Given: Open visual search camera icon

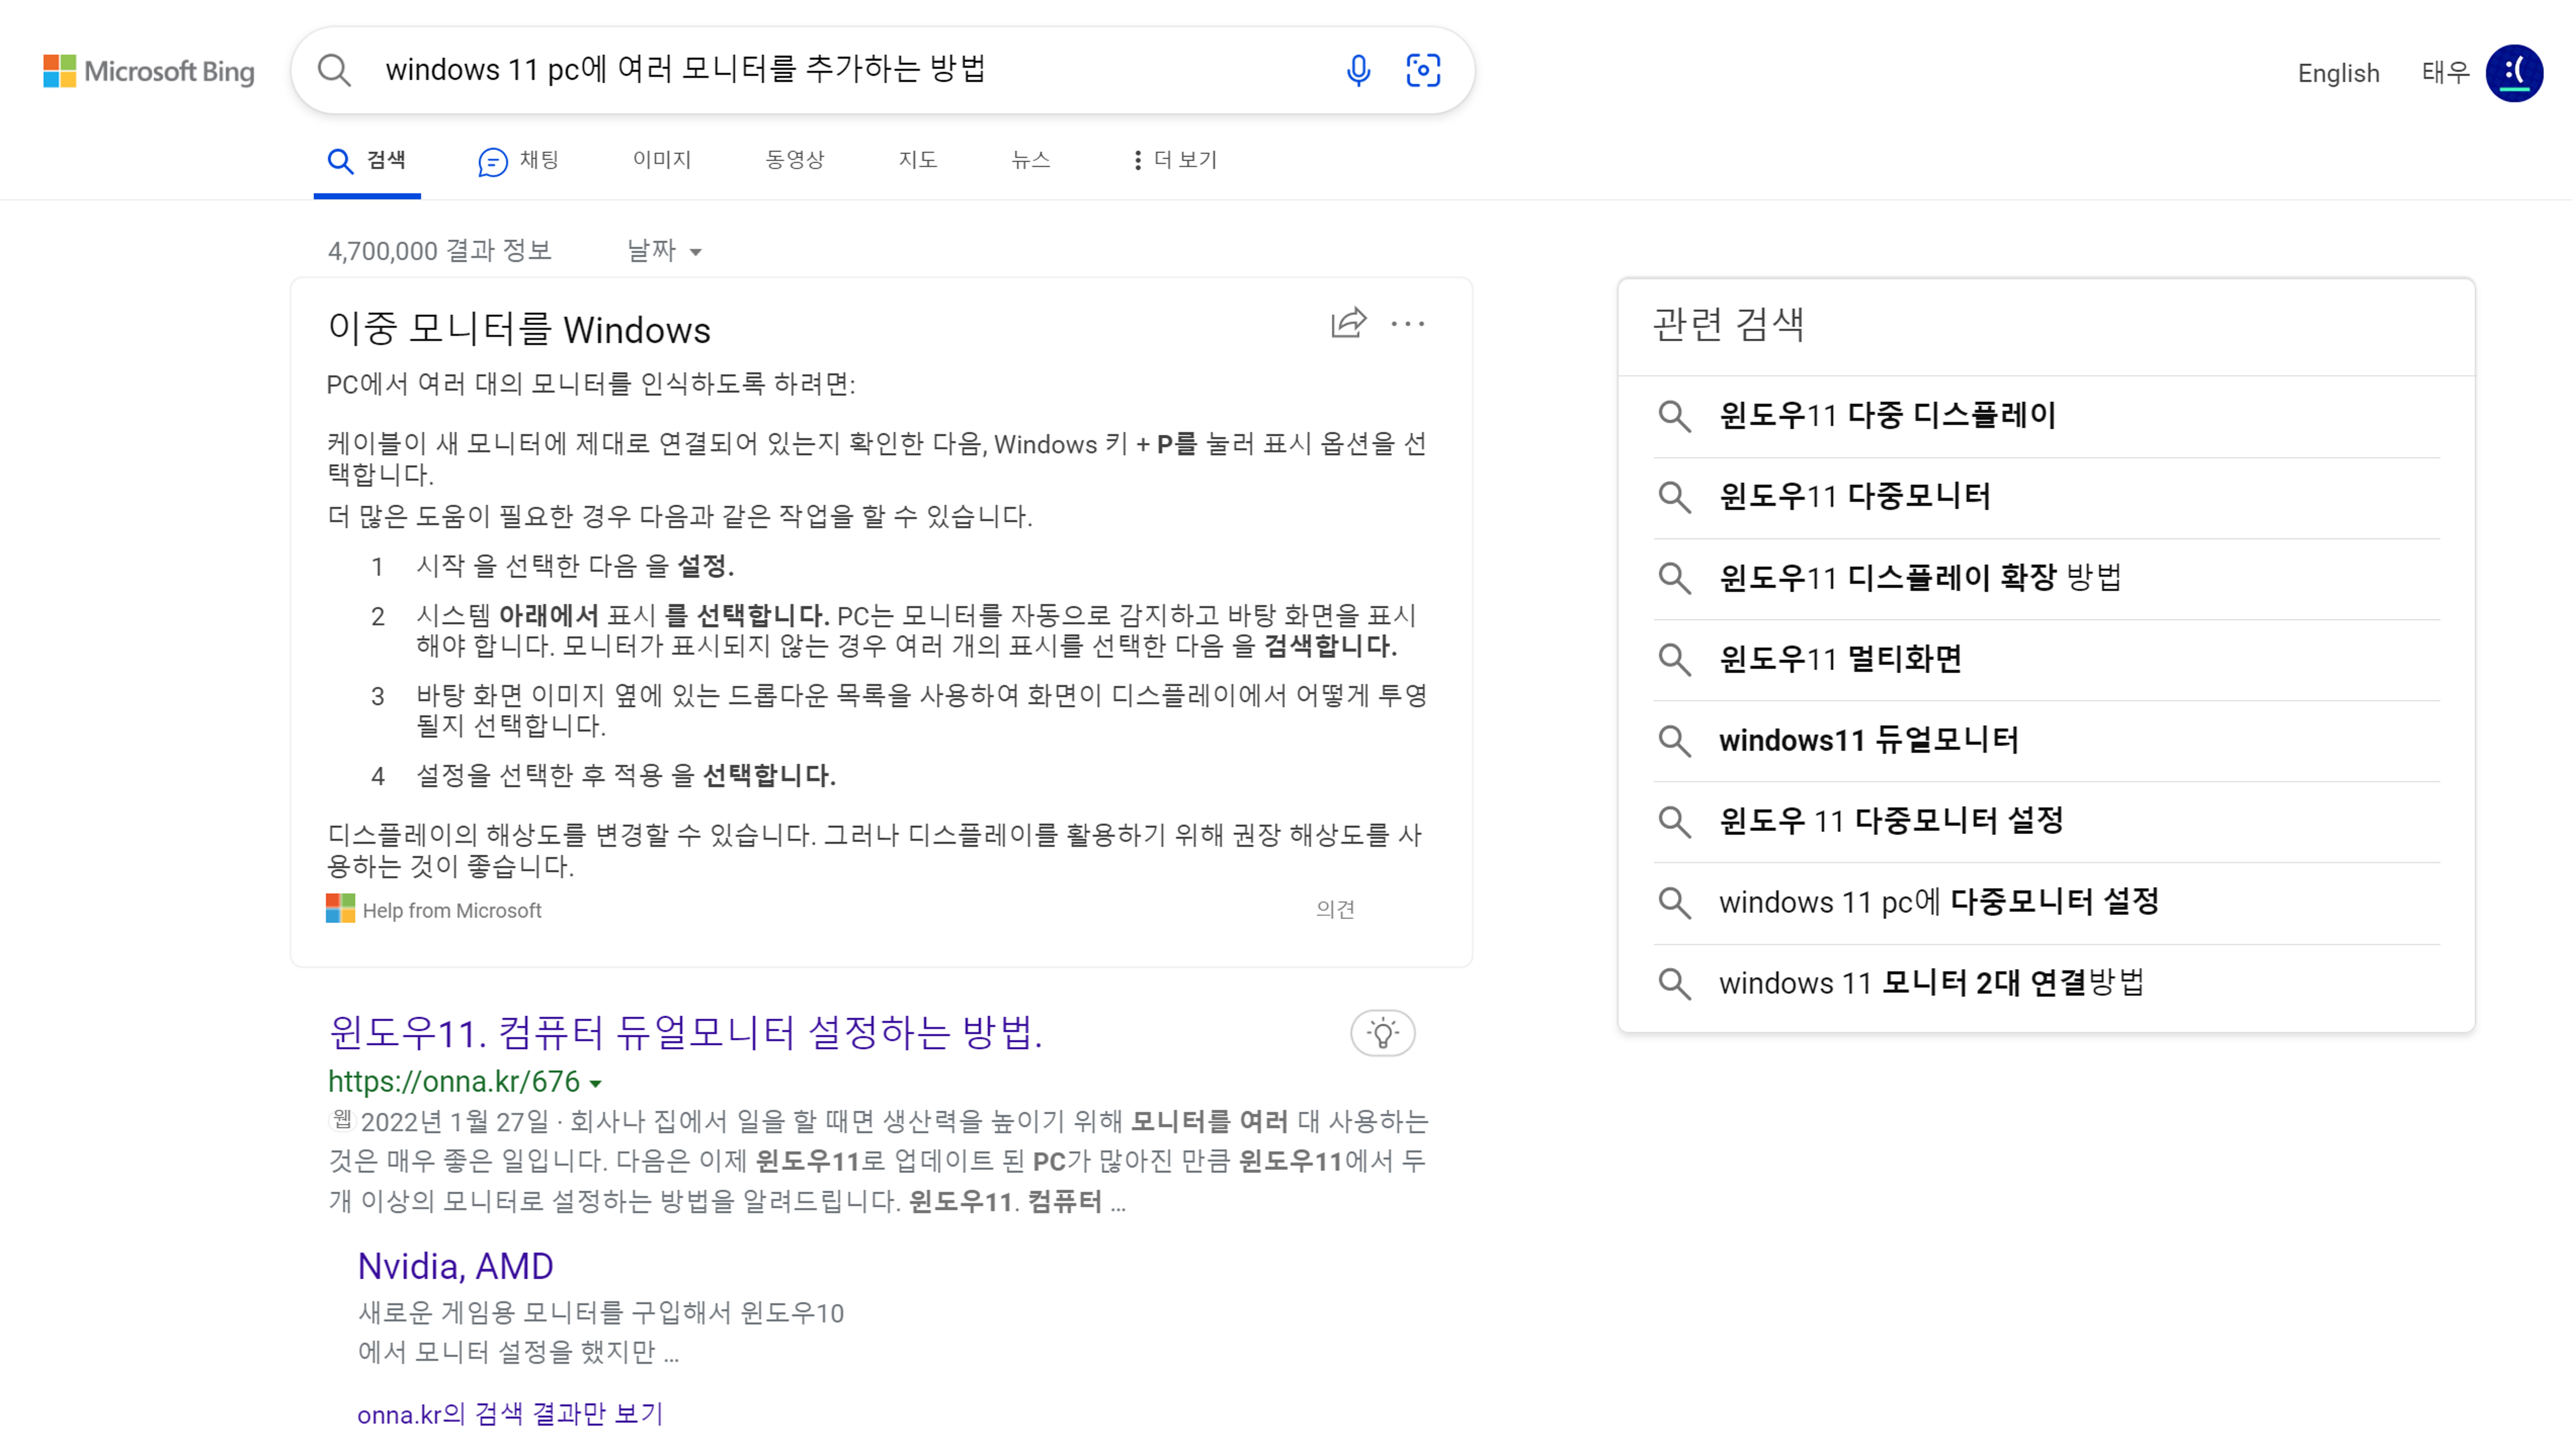Looking at the screenshot, I should click(1423, 70).
